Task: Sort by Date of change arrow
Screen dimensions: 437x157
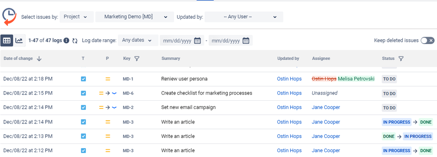Action: coord(39,58)
